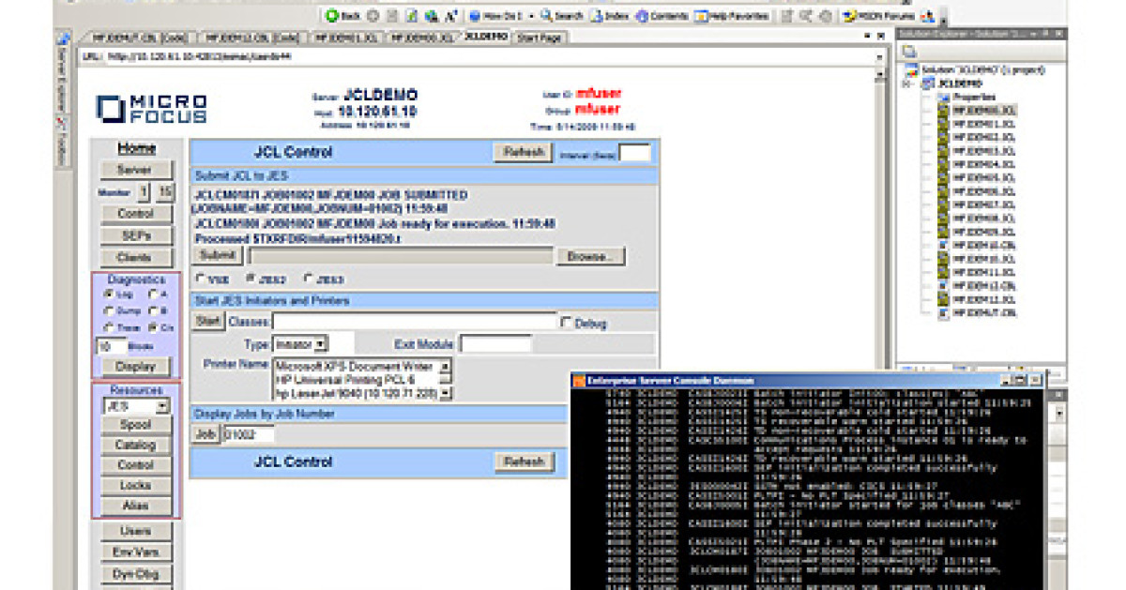Viewport: 1126px width, 590px height.
Task: Select the VSE radio button
Action: coord(200,279)
